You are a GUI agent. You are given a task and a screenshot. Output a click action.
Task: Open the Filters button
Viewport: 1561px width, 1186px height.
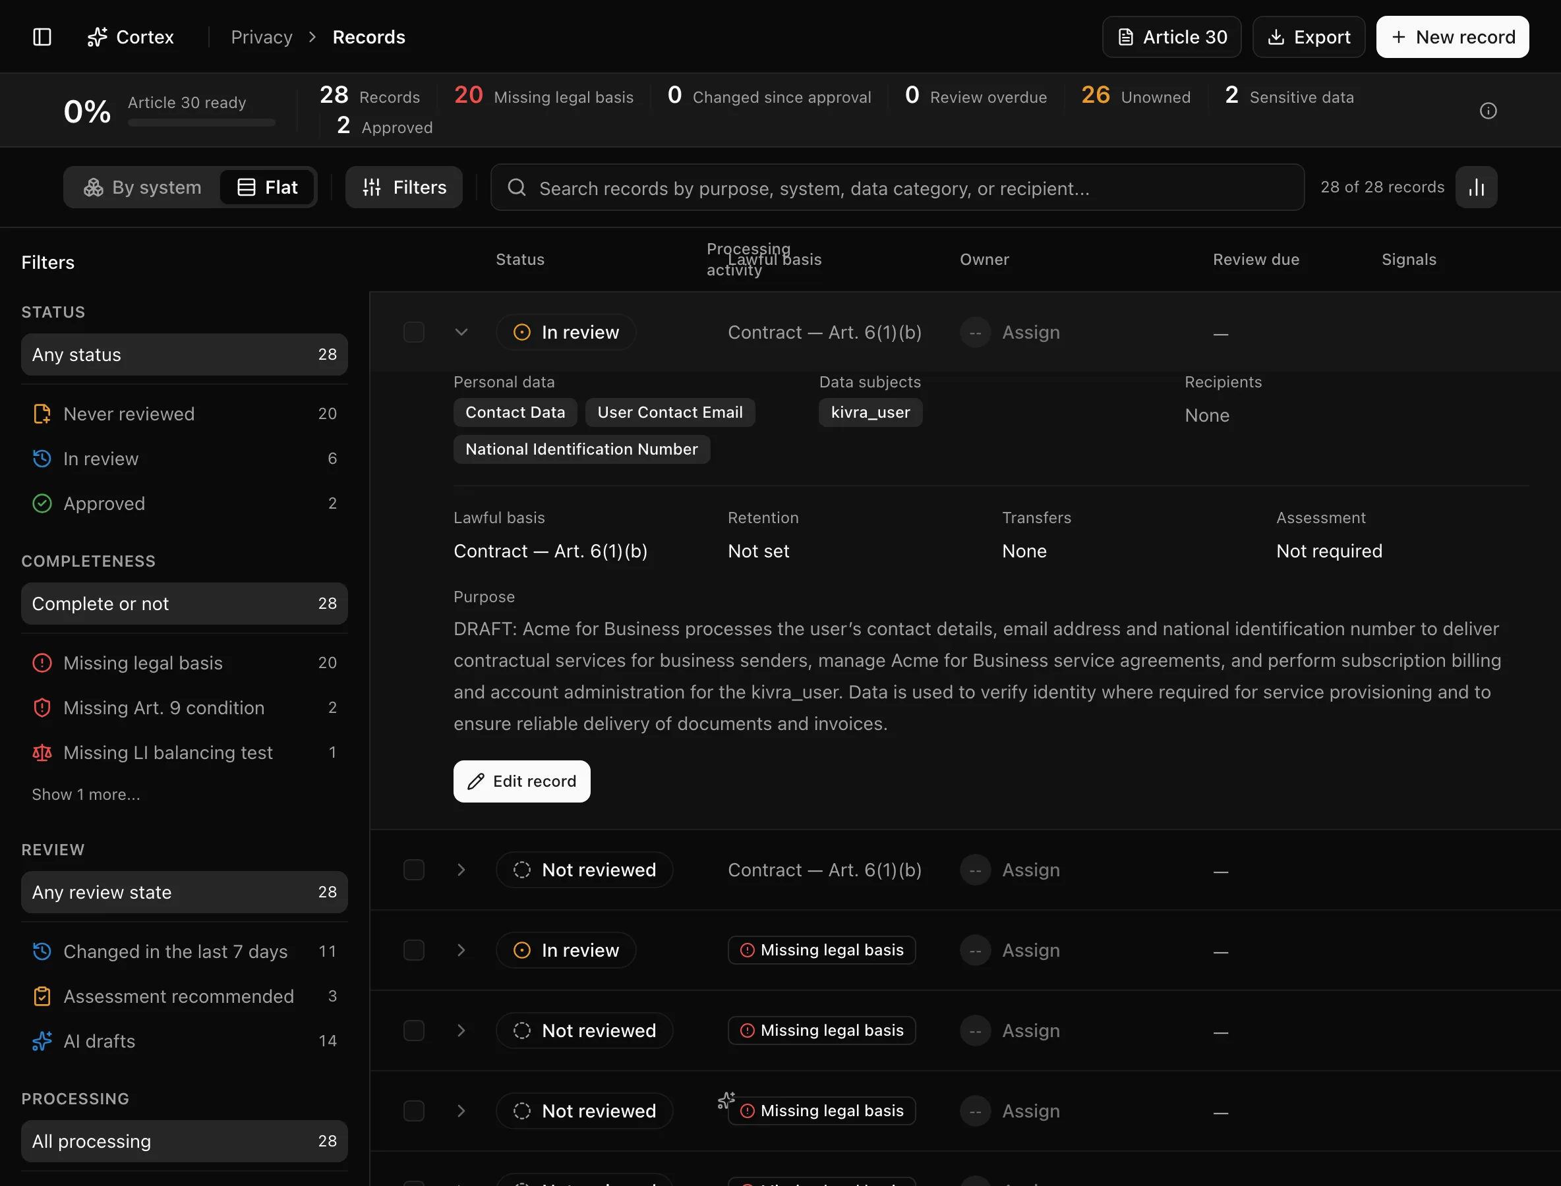pos(404,187)
